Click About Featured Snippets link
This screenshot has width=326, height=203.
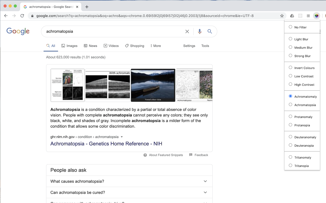click(166, 155)
